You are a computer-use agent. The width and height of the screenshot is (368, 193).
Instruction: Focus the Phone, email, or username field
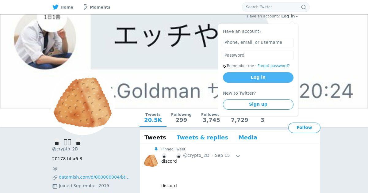258,43
